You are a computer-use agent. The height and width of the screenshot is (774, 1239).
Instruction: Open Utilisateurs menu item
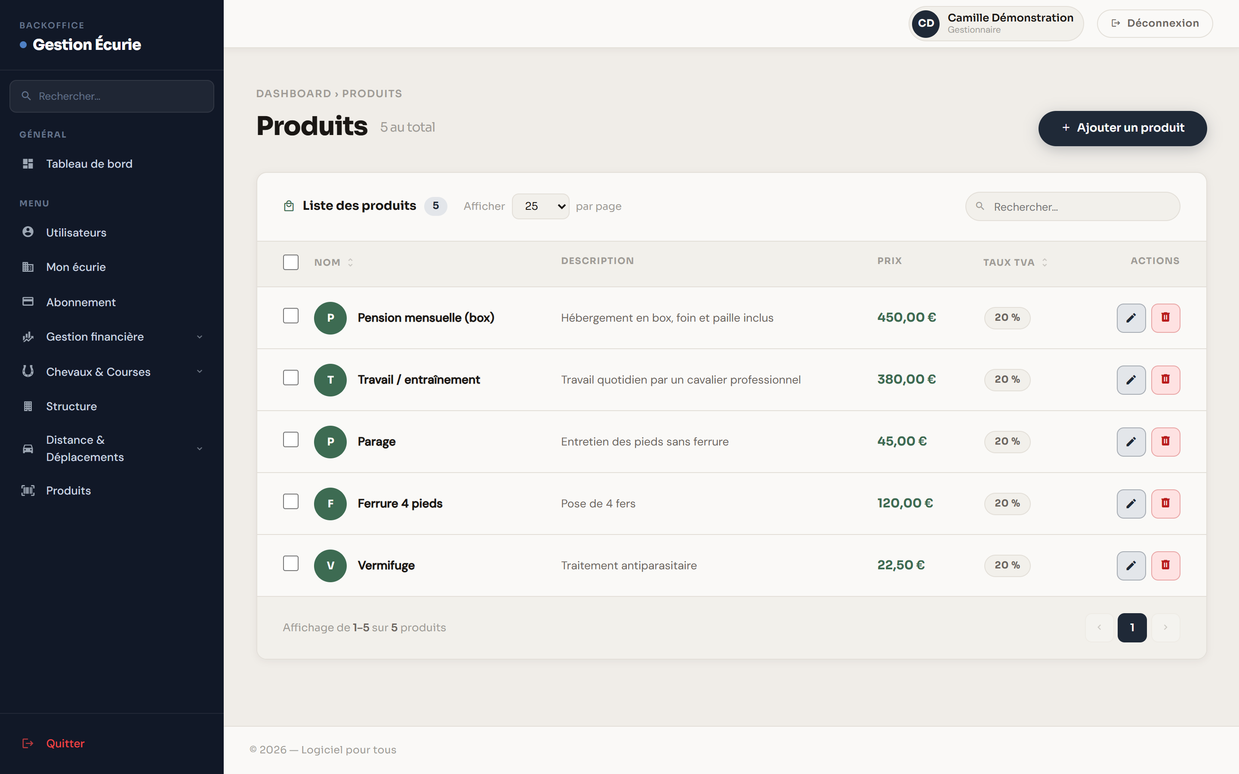click(x=111, y=232)
